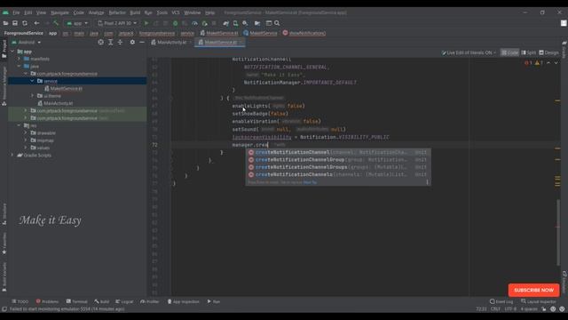Click showNotification() breadcrumb item
Image resolution: width=568 pixels, height=320 pixels.
click(304, 33)
